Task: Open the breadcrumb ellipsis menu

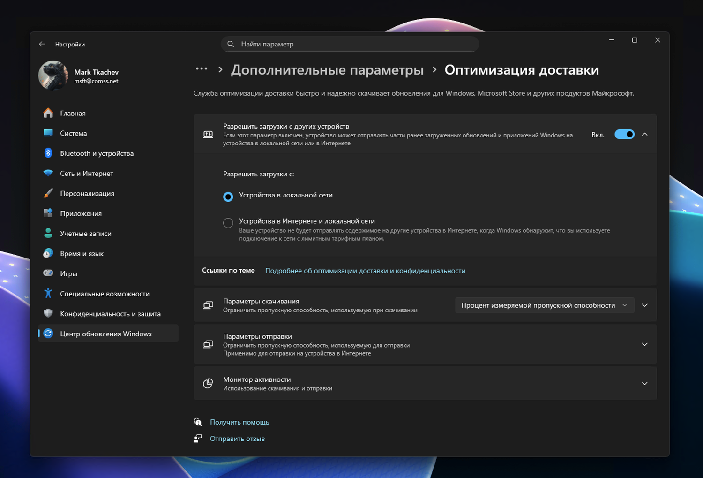Action: [x=202, y=69]
